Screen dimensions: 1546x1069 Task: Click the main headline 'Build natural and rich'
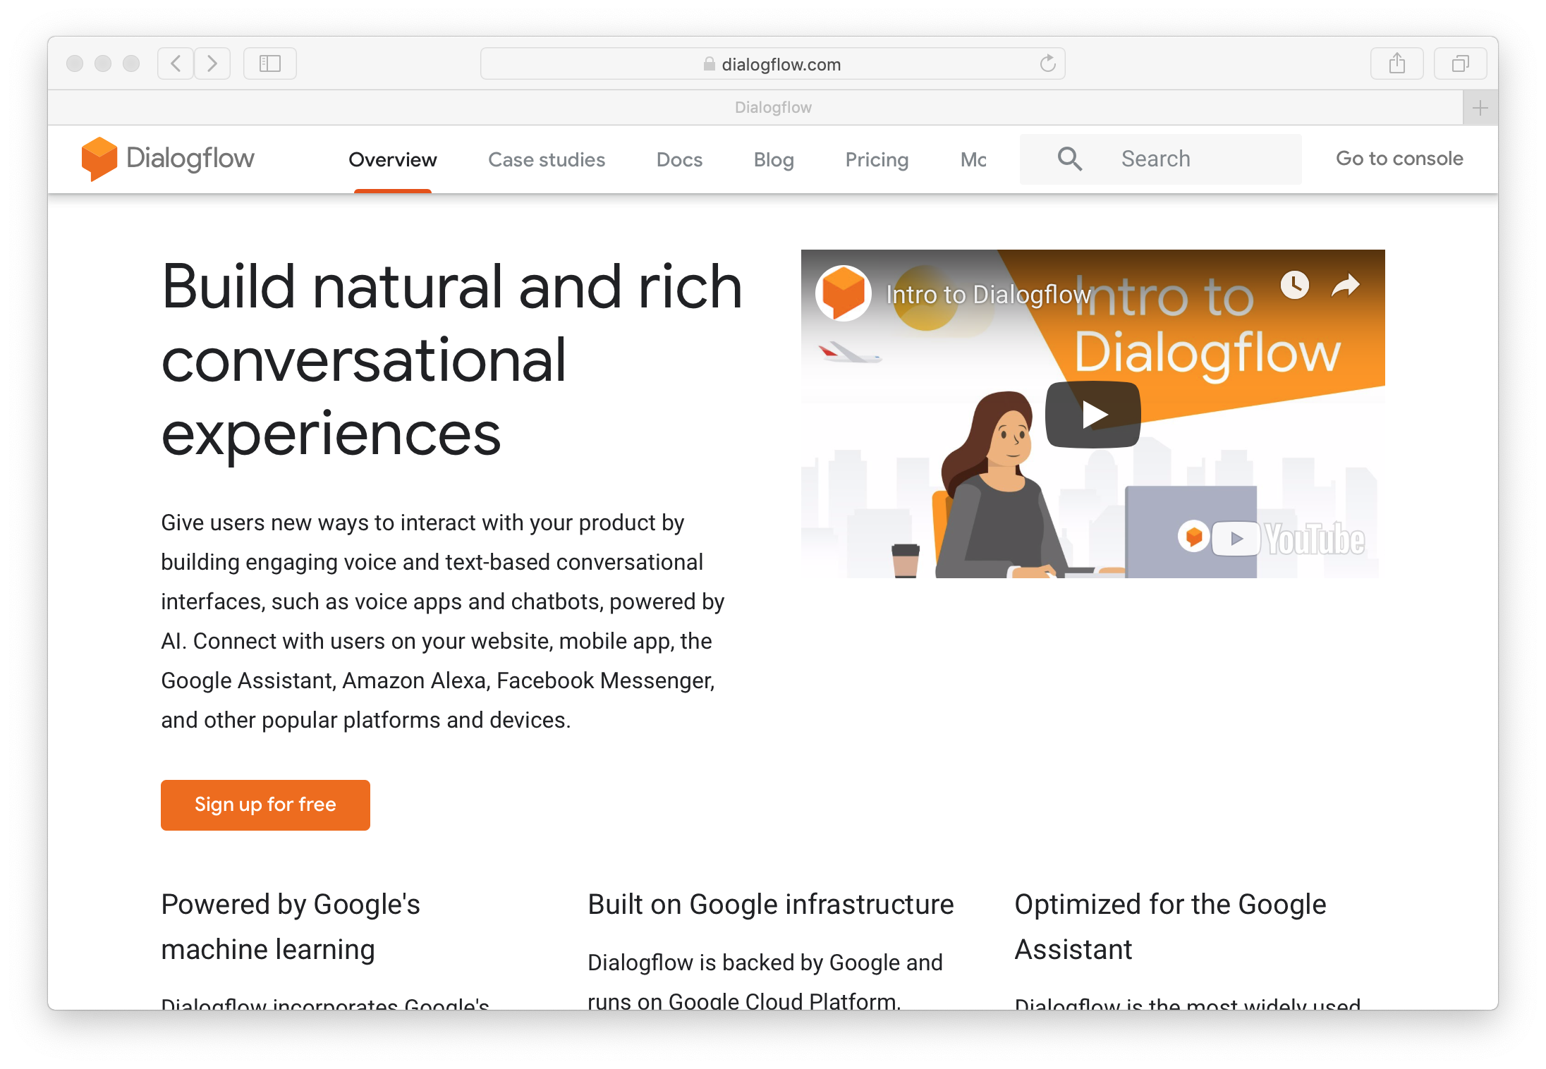pos(451,286)
